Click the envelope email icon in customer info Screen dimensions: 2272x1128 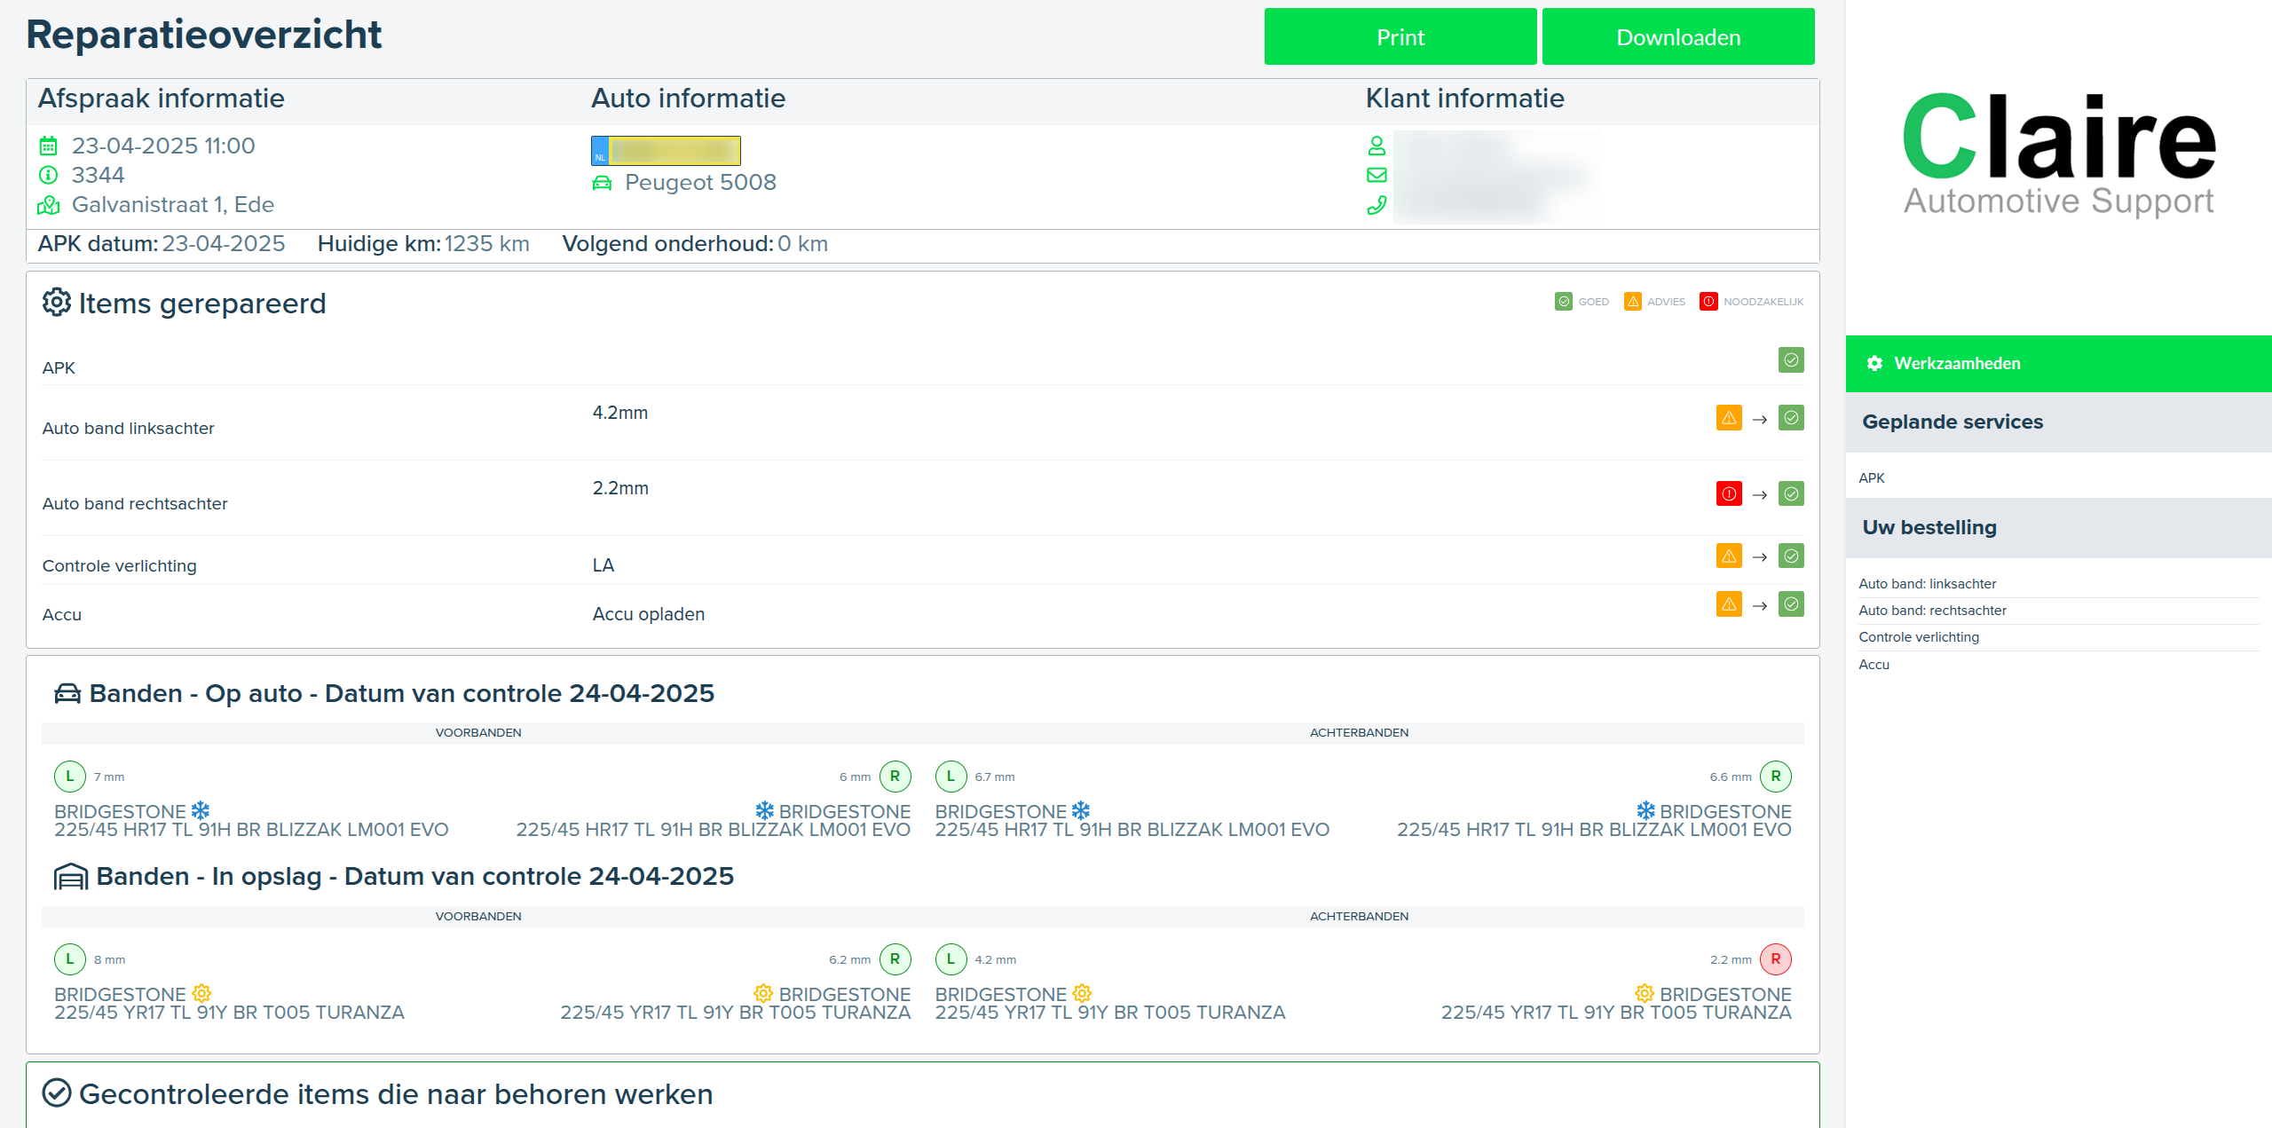[1376, 175]
